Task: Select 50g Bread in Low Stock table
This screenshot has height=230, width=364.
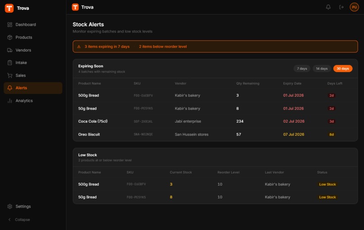Action: (x=215, y=197)
